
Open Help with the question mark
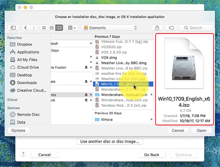(23, 154)
